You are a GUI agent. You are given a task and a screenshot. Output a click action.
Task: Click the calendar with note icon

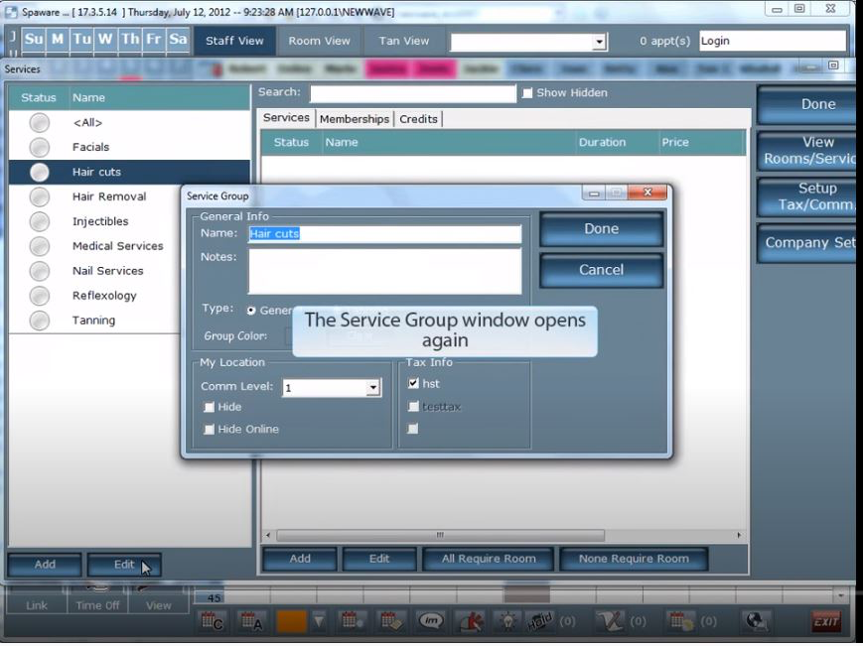click(391, 621)
